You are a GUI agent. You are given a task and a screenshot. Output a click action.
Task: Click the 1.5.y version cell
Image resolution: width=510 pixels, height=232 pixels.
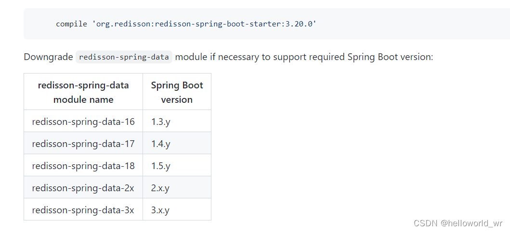click(161, 166)
